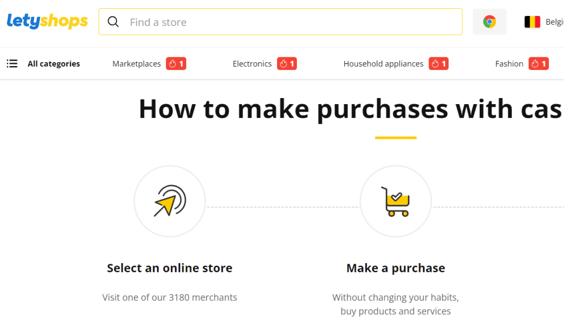Click the fire badge next to Marketplaces

tap(176, 64)
